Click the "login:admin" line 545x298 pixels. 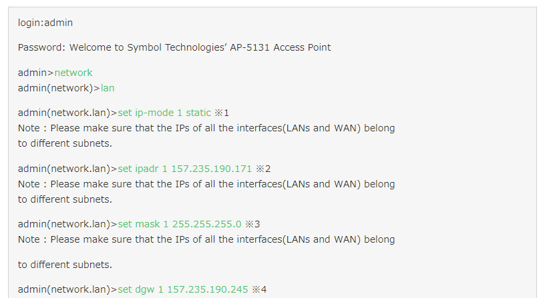[x=45, y=23]
